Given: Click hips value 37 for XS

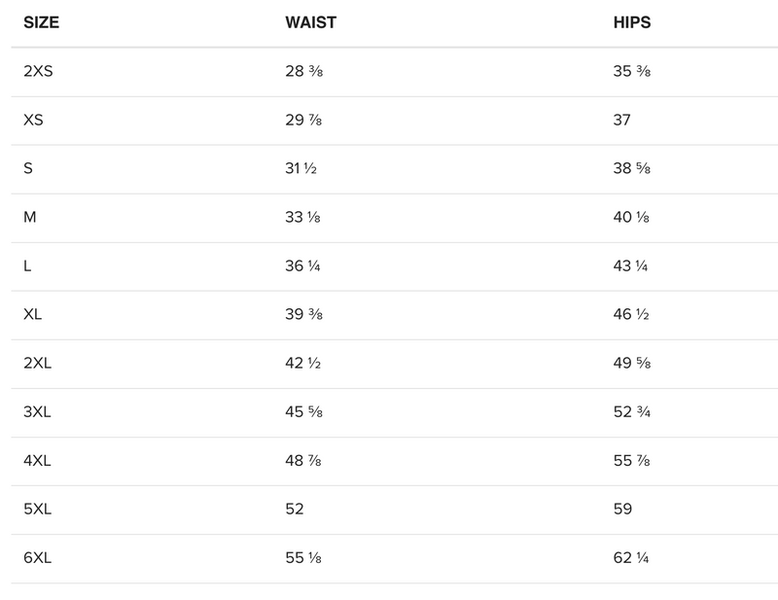Looking at the screenshot, I should pyautogui.click(x=622, y=121).
